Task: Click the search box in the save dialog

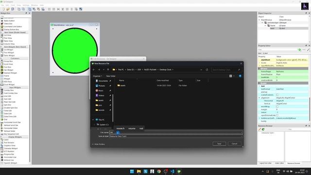Action: tap(226, 70)
